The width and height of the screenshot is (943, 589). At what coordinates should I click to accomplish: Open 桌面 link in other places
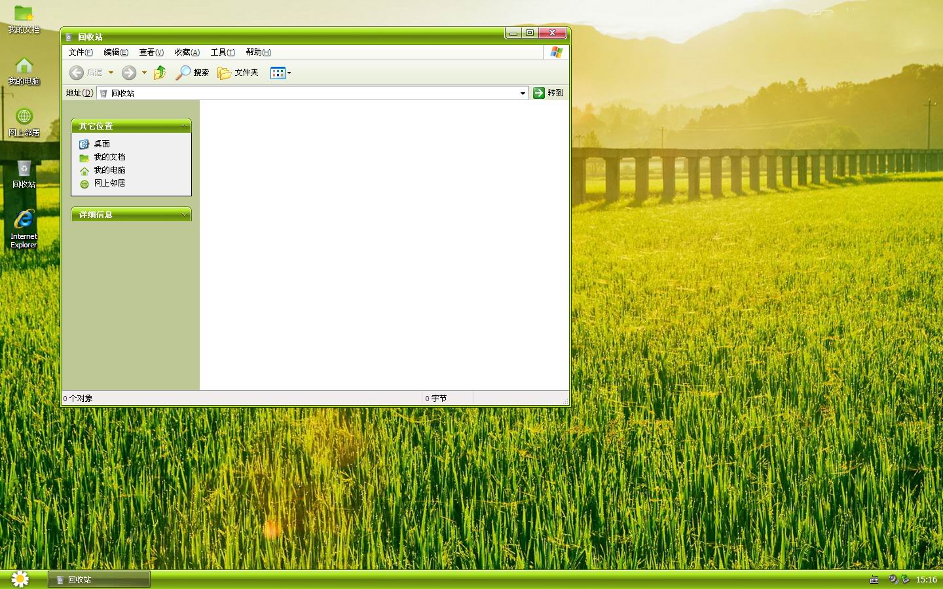pos(102,144)
